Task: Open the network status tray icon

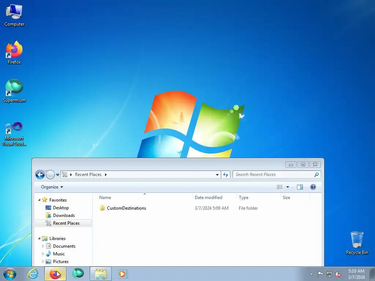Action: point(329,274)
